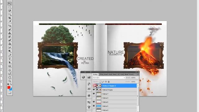This screenshot has width=199, height=112.
Task: Open the sun-shaped dock panel icon
Action: point(89,96)
